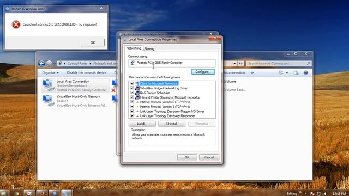The height and width of the screenshot is (196, 349).
Task: Click the Uninstall button
Action: point(172,124)
